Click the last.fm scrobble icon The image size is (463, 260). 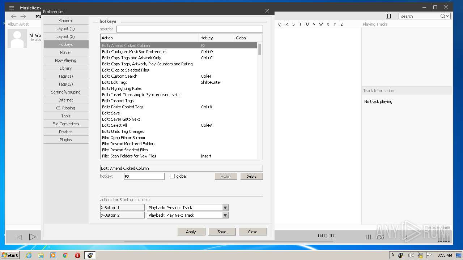point(380,237)
